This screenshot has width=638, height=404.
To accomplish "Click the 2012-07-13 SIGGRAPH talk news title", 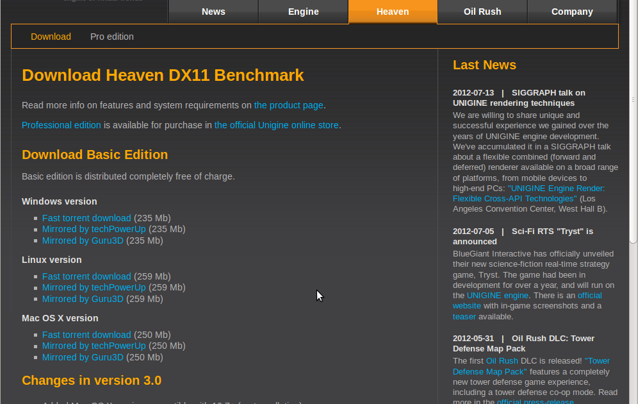I will click(x=519, y=97).
